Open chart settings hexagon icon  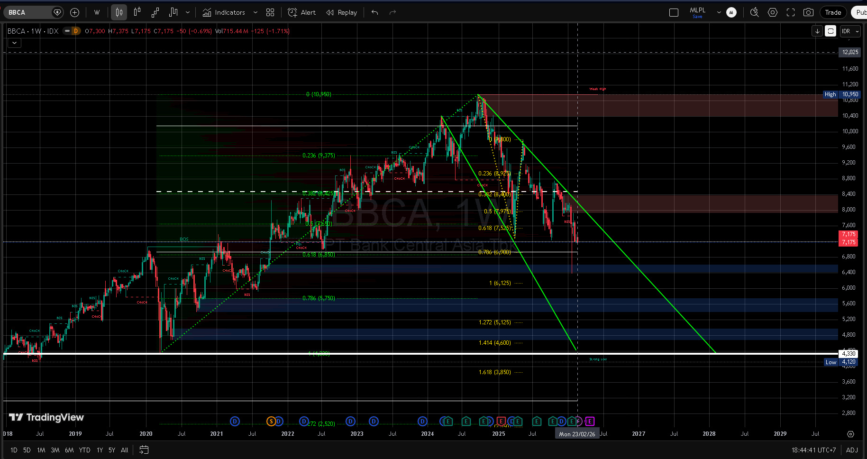click(x=773, y=12)
